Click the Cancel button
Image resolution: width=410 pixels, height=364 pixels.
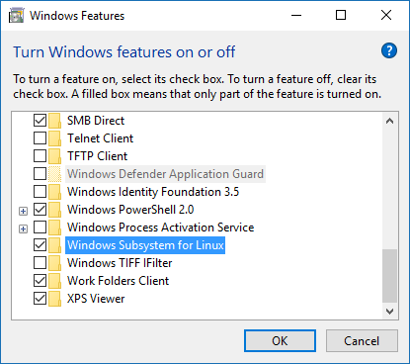362,341
